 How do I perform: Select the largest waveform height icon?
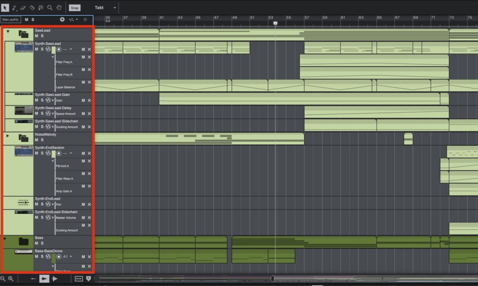coord(55,279)
